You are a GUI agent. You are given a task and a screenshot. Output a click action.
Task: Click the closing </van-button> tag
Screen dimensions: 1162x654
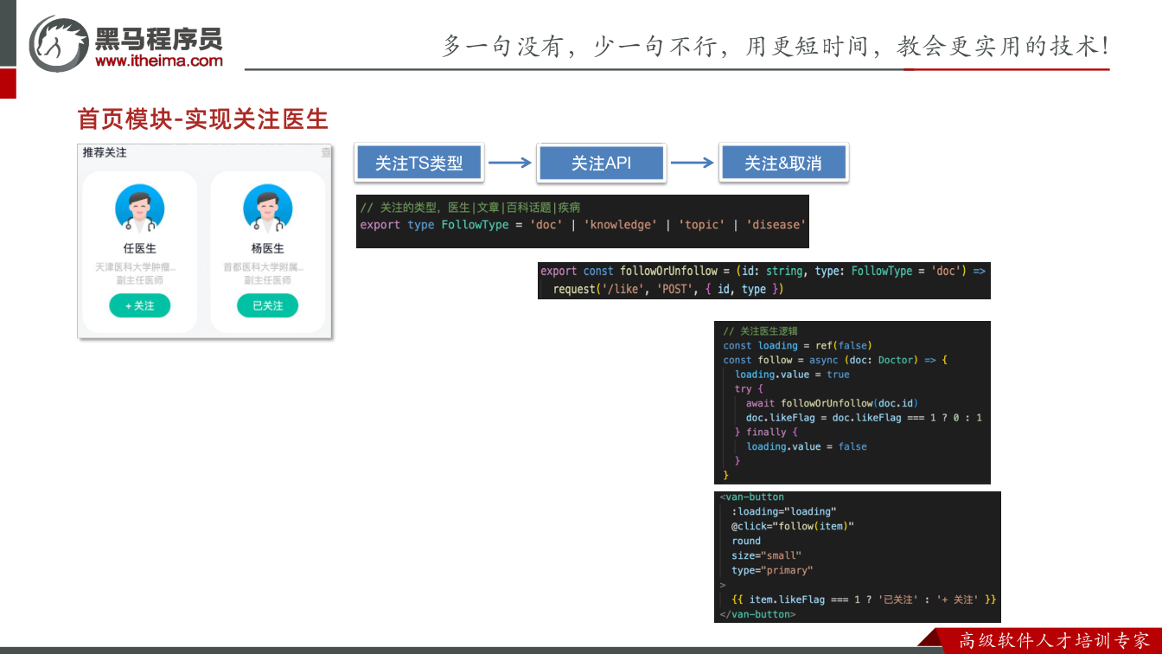coord(757,614)
